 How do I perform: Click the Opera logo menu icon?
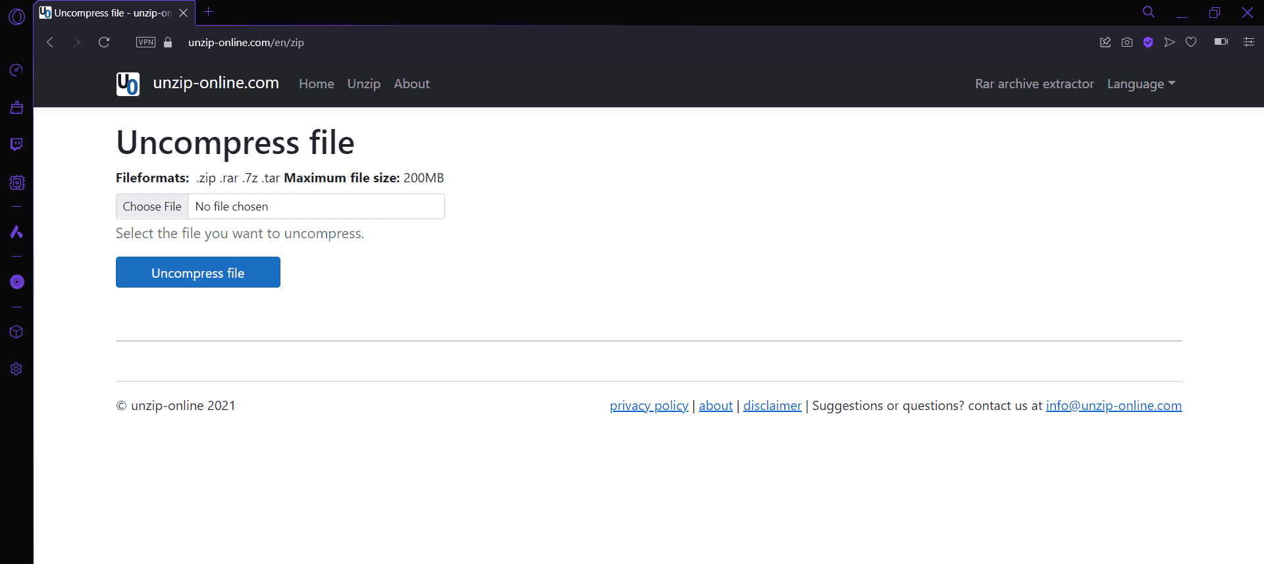point(17,16)
